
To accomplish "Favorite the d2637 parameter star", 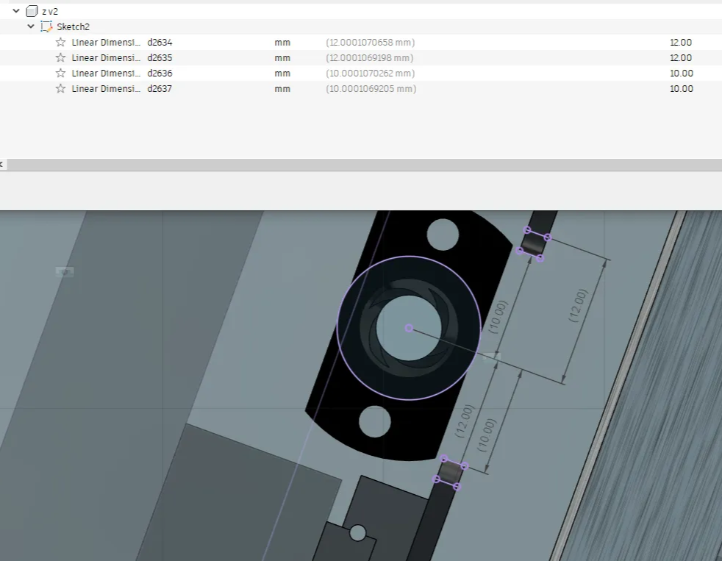I will [60, 88].
